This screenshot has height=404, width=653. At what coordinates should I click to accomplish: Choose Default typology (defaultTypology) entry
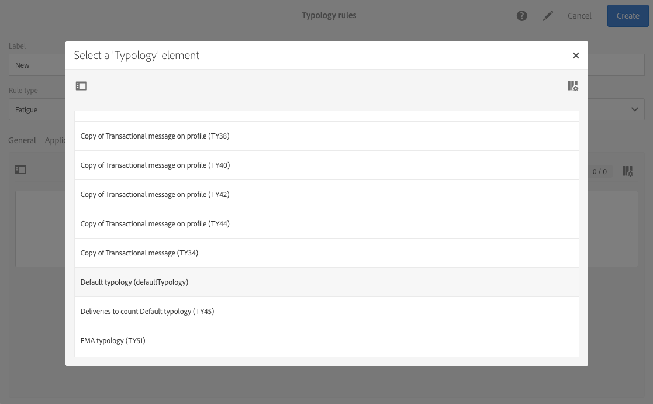pyautogui.click(x=326, y=282)
